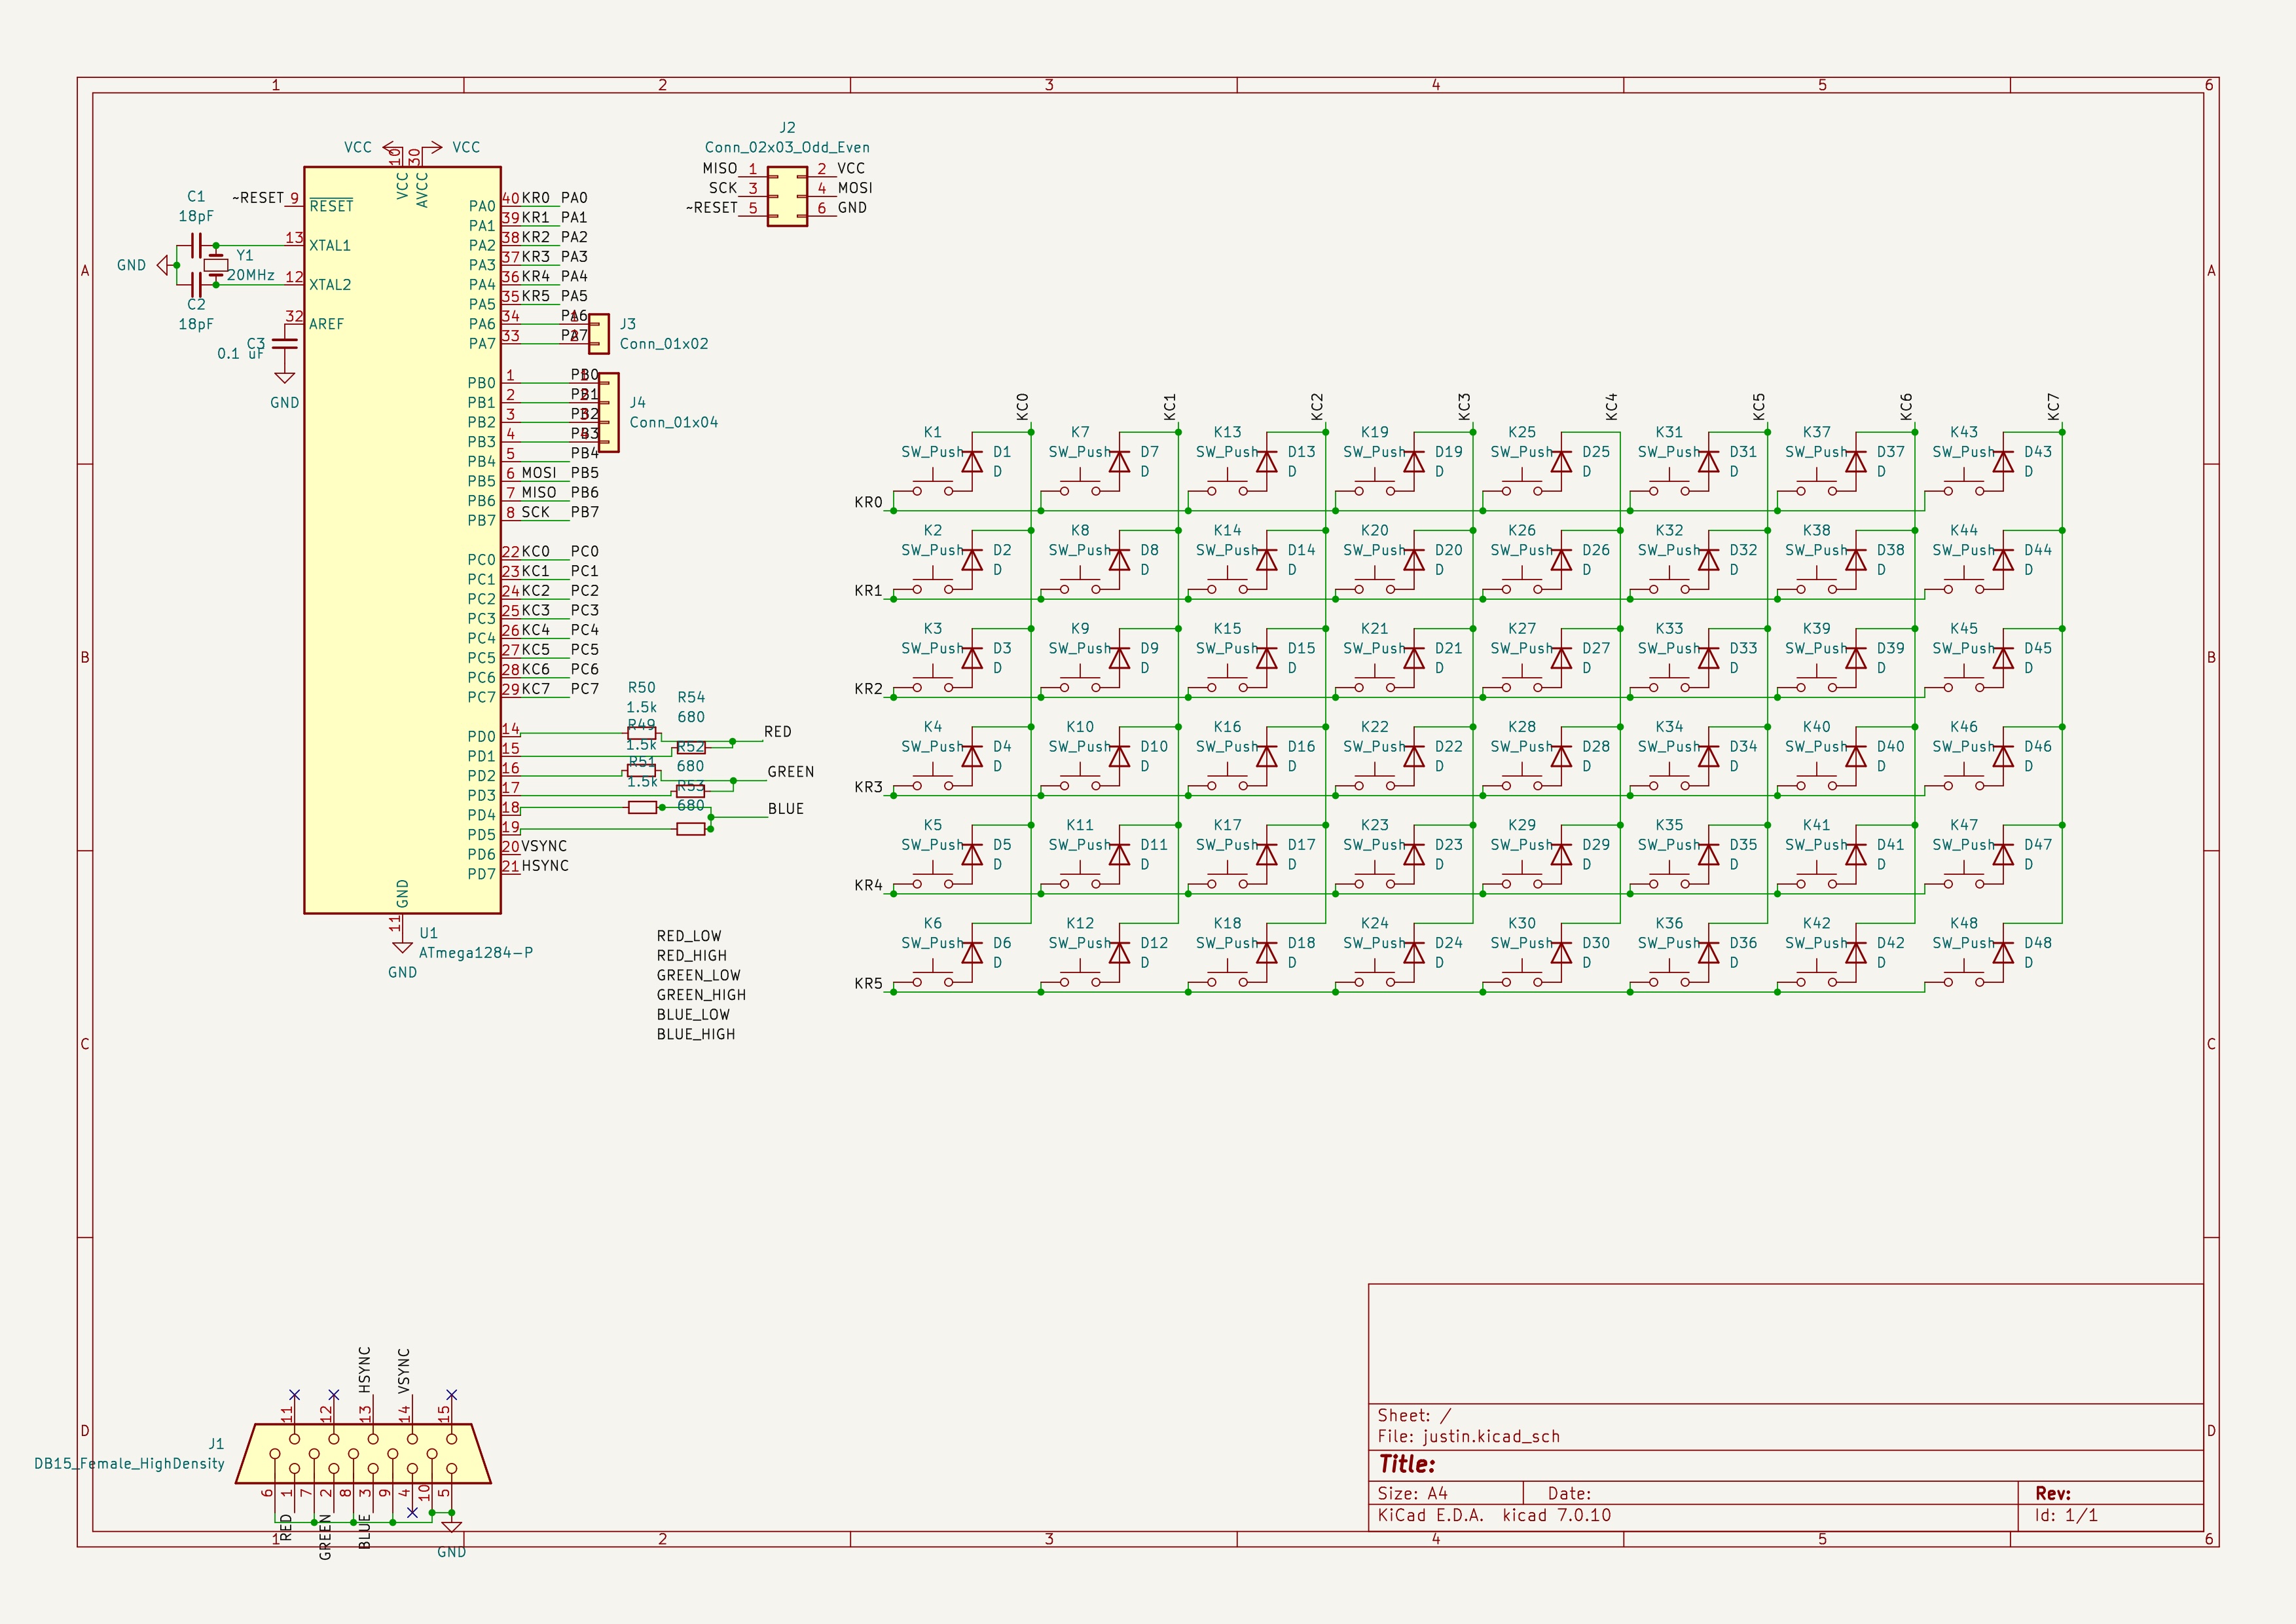
Task: Click the BLUE_HIGH text label
Action: (695, 1035)
